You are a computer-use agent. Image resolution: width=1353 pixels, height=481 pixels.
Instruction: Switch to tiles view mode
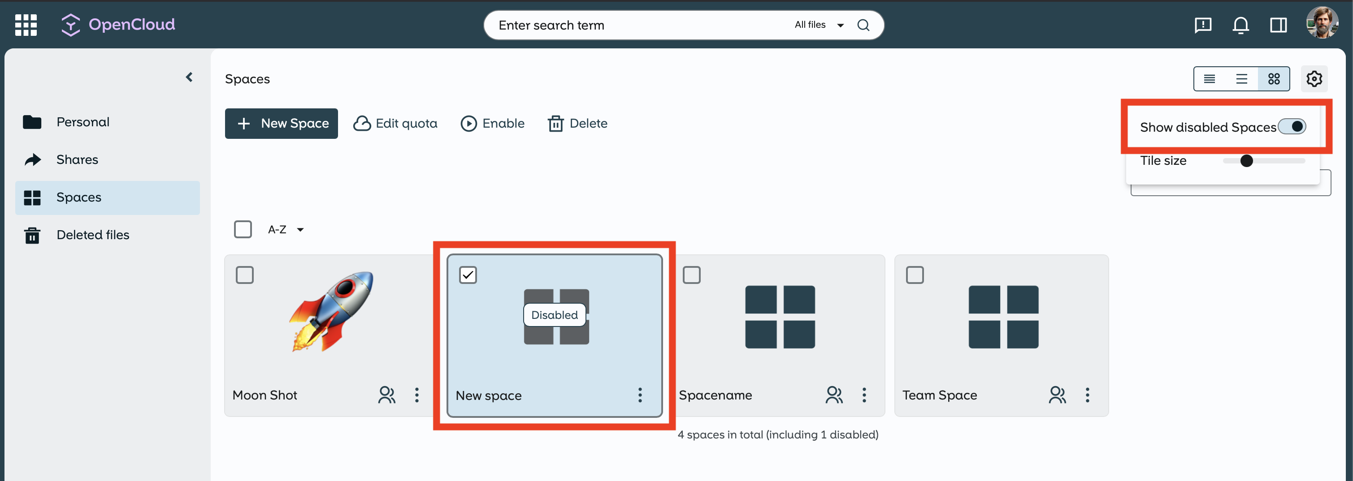click(x=1274, y=79)
